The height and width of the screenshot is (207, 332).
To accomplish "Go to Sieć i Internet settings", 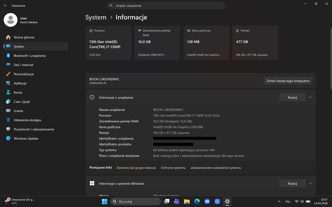I will 36,65.
